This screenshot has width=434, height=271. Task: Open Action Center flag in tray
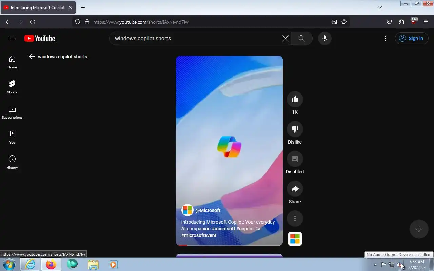click(x=383, y=265)
